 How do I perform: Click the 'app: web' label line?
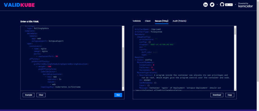click(36, 39)
